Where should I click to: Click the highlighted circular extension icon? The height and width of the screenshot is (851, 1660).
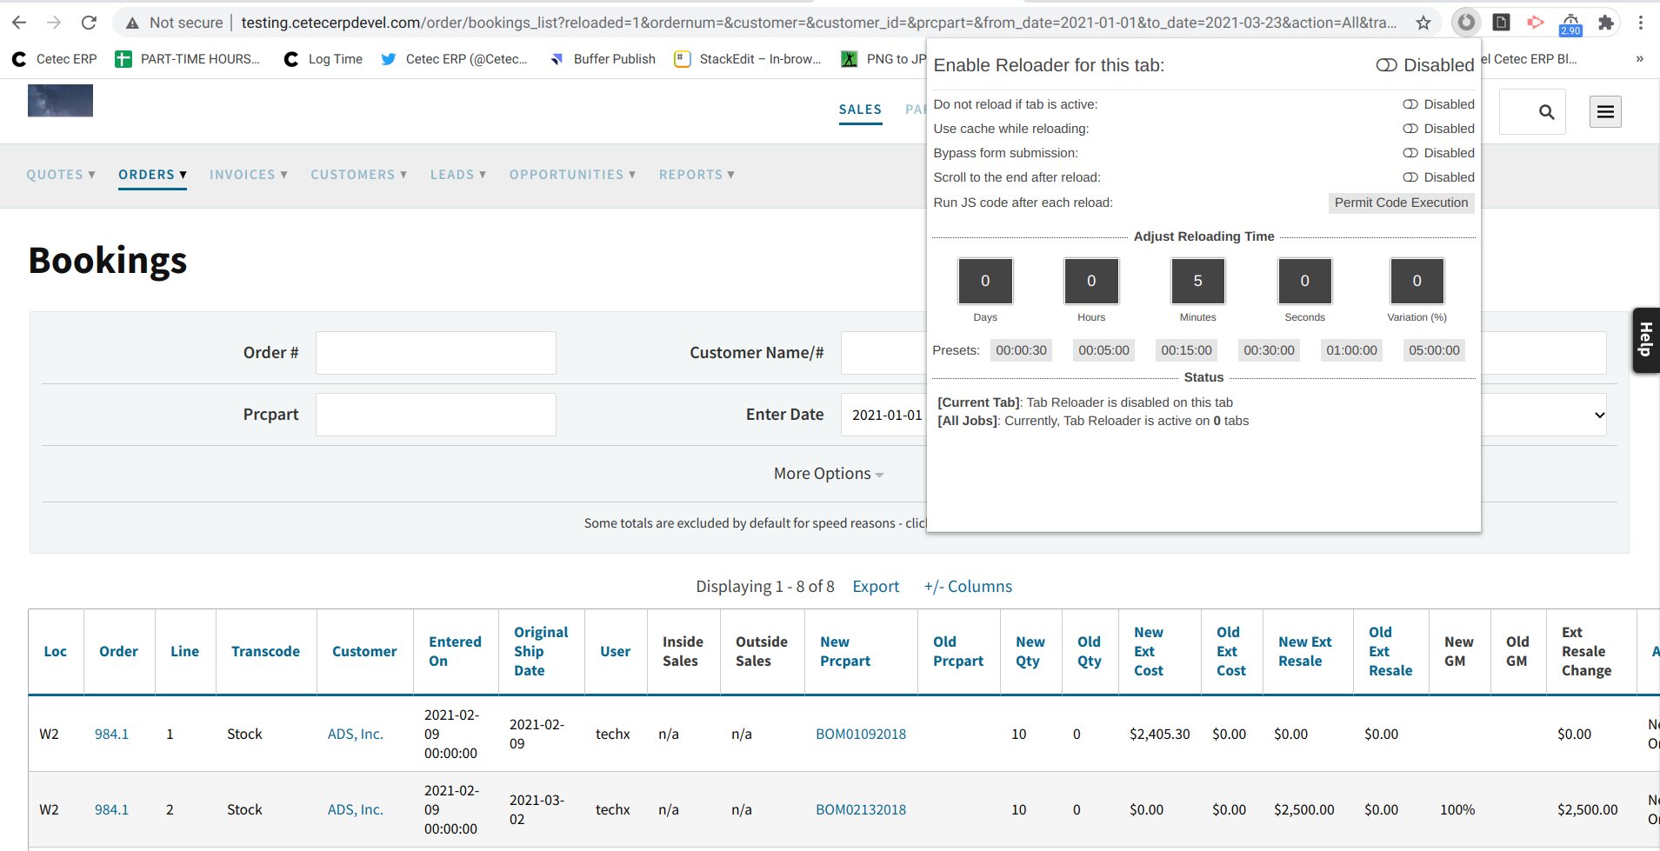[1464, 22]
